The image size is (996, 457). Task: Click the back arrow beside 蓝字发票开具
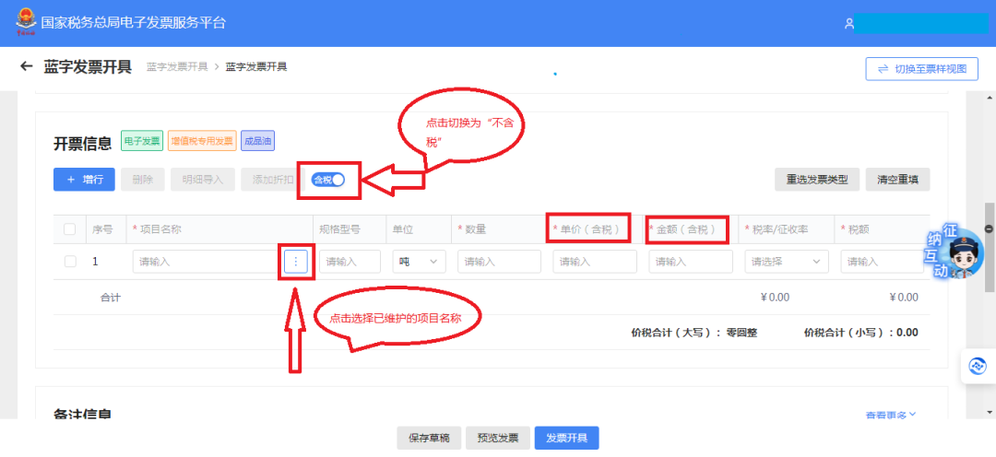(26, 66)
